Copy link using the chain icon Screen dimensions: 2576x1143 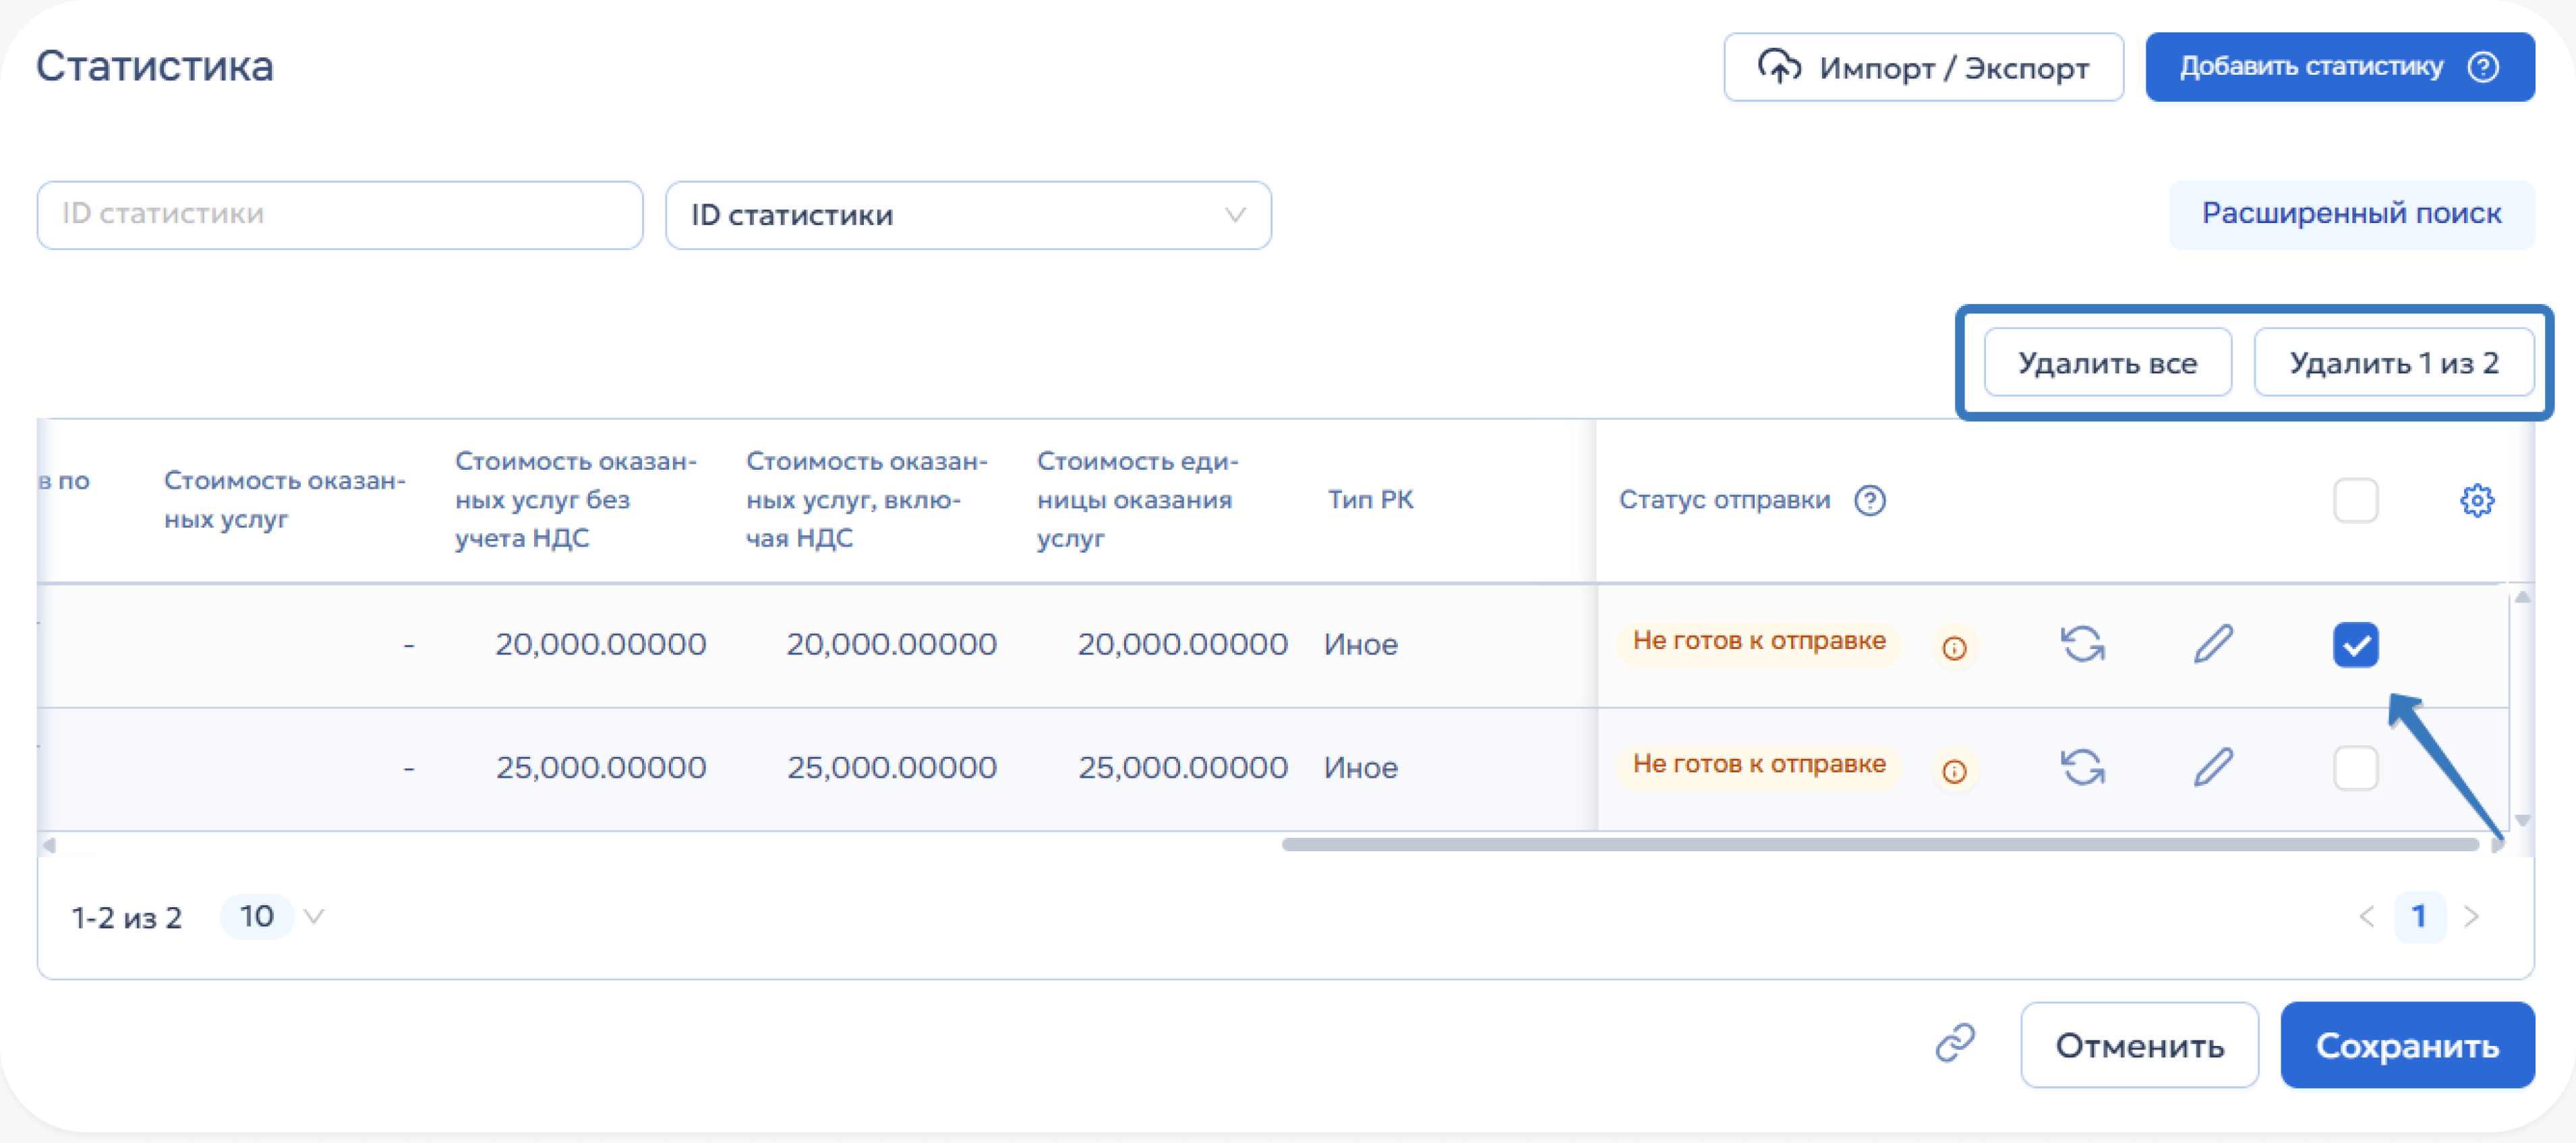pyautogui.click(x=1954, y=1044)
